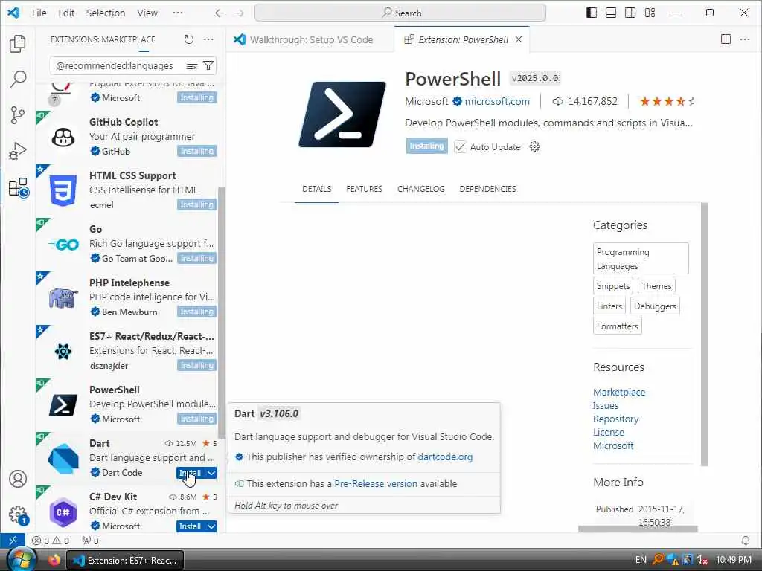The height and width of the screenshot is (571, 762).
Task: Select the Debuggers category tag
Action: click(x=655, y=306)
